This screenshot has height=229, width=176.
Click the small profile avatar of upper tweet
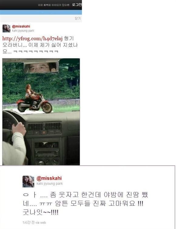pyautogui.click(x=6, y=29)
